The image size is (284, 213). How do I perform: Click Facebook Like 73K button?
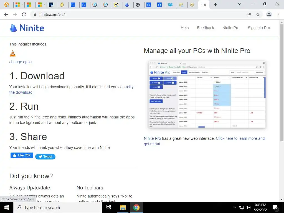pos(22,155)
